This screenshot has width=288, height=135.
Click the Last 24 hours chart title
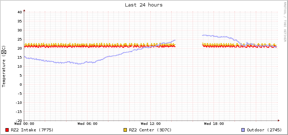pyautogui.click(x=144, y=5)
